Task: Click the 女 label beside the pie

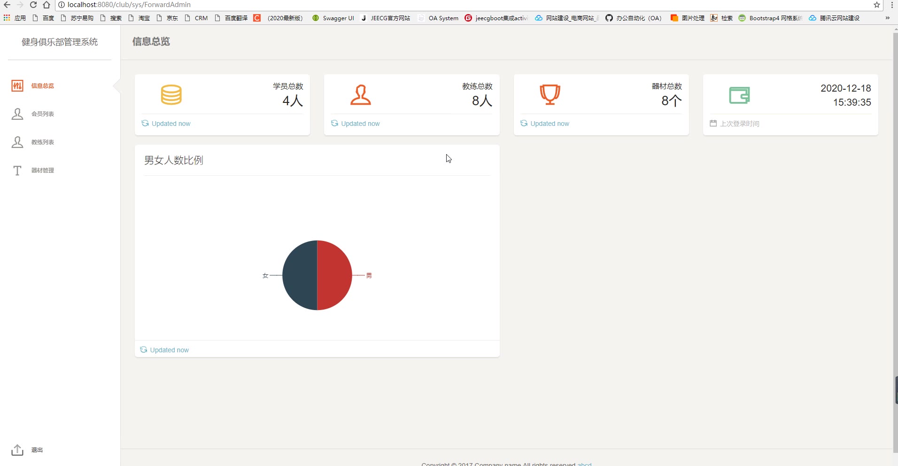Action: (x=265, y=276)
